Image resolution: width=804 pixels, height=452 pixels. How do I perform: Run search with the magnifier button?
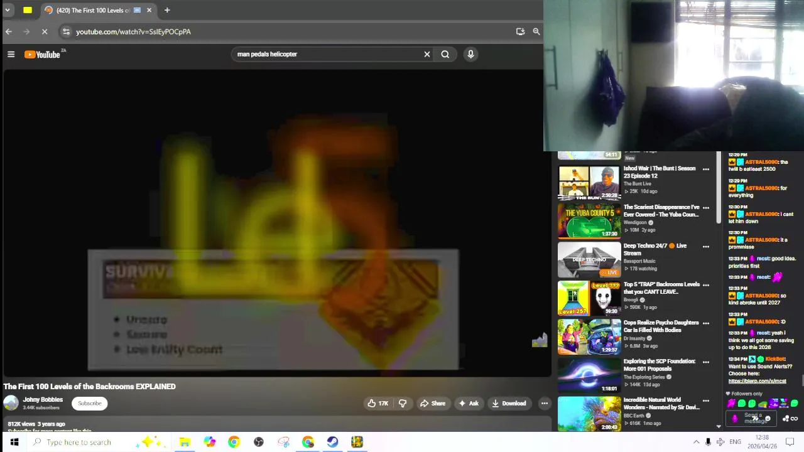click(x=445, y=54)
